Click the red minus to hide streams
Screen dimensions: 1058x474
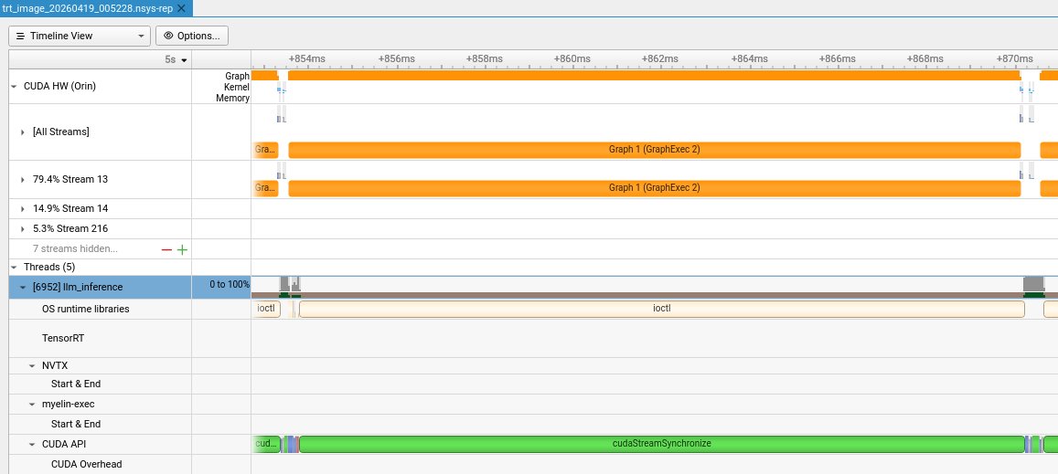point(166,249)
